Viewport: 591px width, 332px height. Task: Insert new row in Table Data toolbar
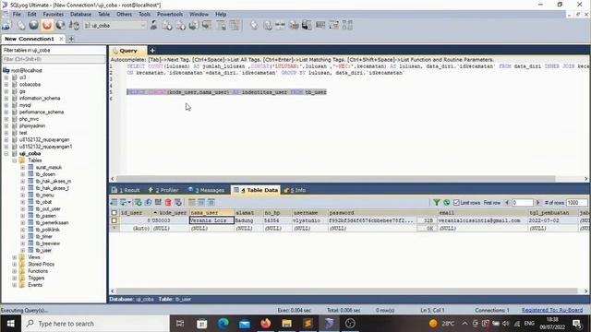(x=138, y=203)
